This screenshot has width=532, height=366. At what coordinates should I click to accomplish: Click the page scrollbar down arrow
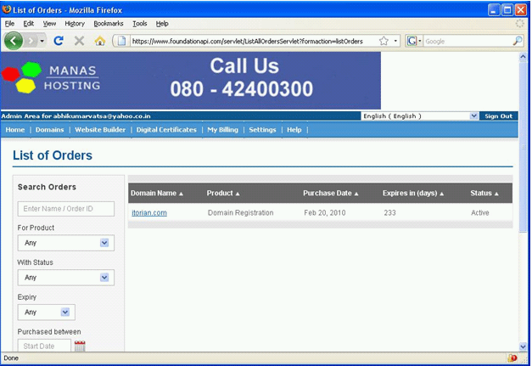[x=523, y=346]
